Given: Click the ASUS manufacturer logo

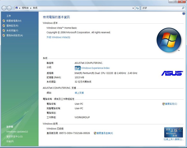Looking at the screenshot, I should [172, 73].
